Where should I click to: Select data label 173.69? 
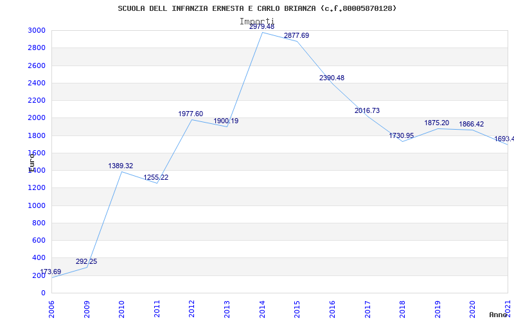click(51, 272)
